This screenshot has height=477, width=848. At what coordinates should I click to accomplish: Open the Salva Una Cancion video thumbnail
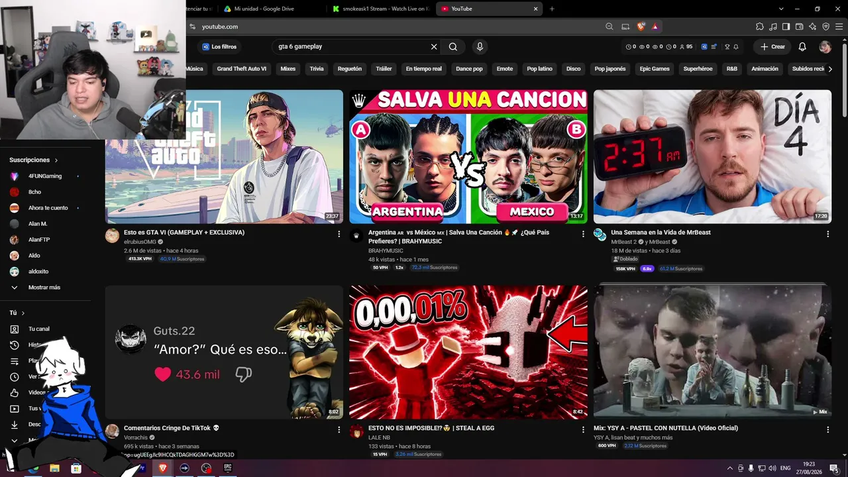[x=468, y=156]
